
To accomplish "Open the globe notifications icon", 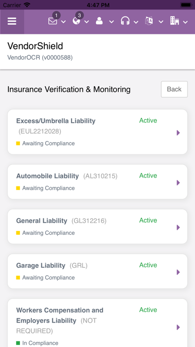I will 77,21.
